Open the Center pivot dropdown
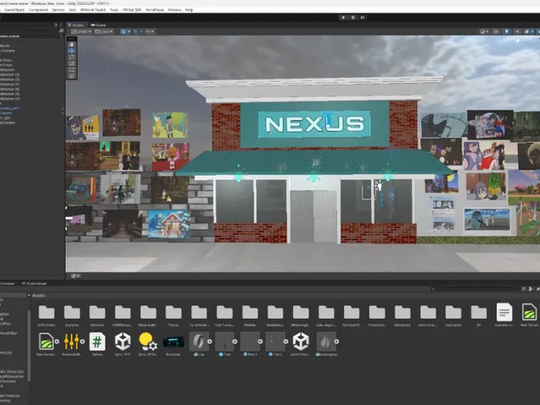This screenshot has height=405, width=540. (81, 32)
